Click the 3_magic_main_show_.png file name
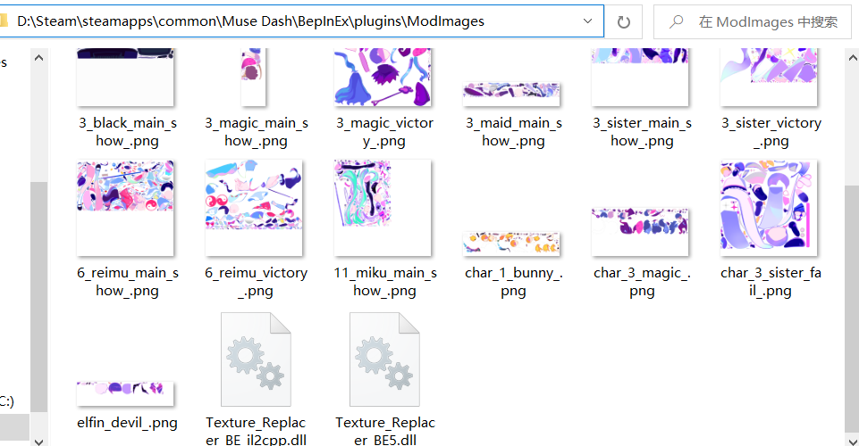The width and height of the screenshot is (859, 446). coord(257,132)
